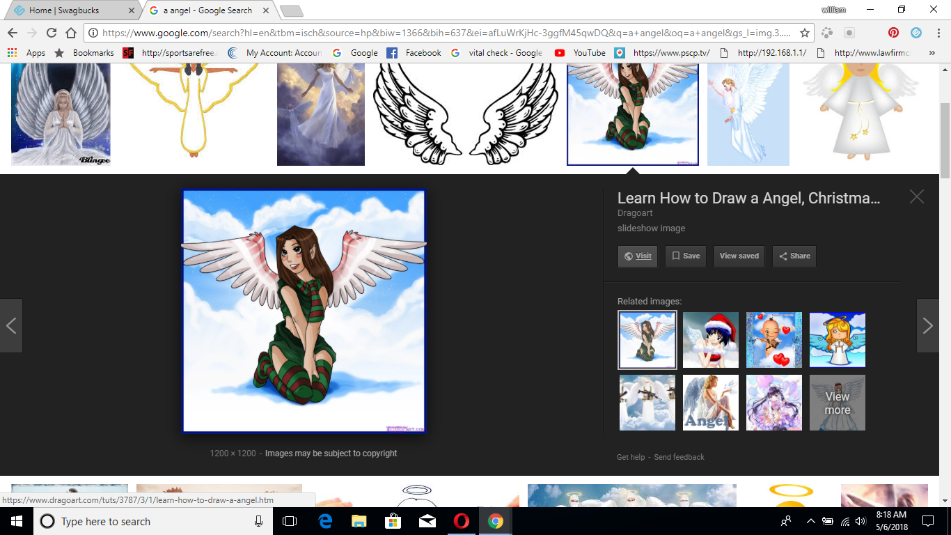Select the Santa hat girl related image
The height and width of the screenshot is (535, 951).
click(711, 339)
